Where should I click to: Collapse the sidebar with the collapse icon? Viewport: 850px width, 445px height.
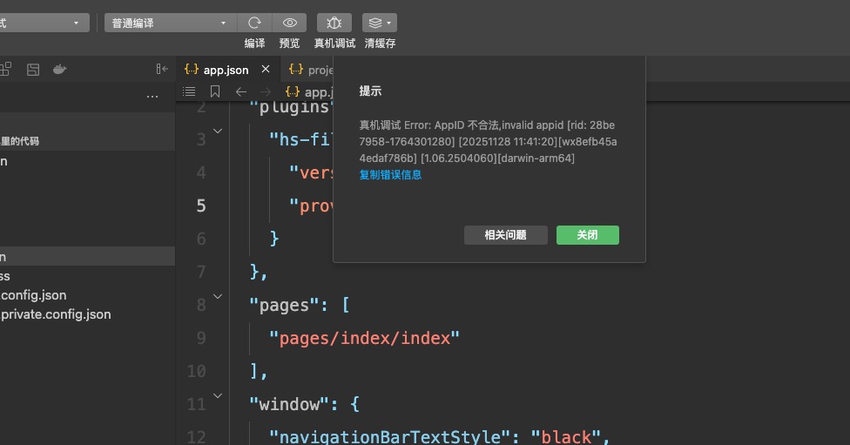(162, 70)
